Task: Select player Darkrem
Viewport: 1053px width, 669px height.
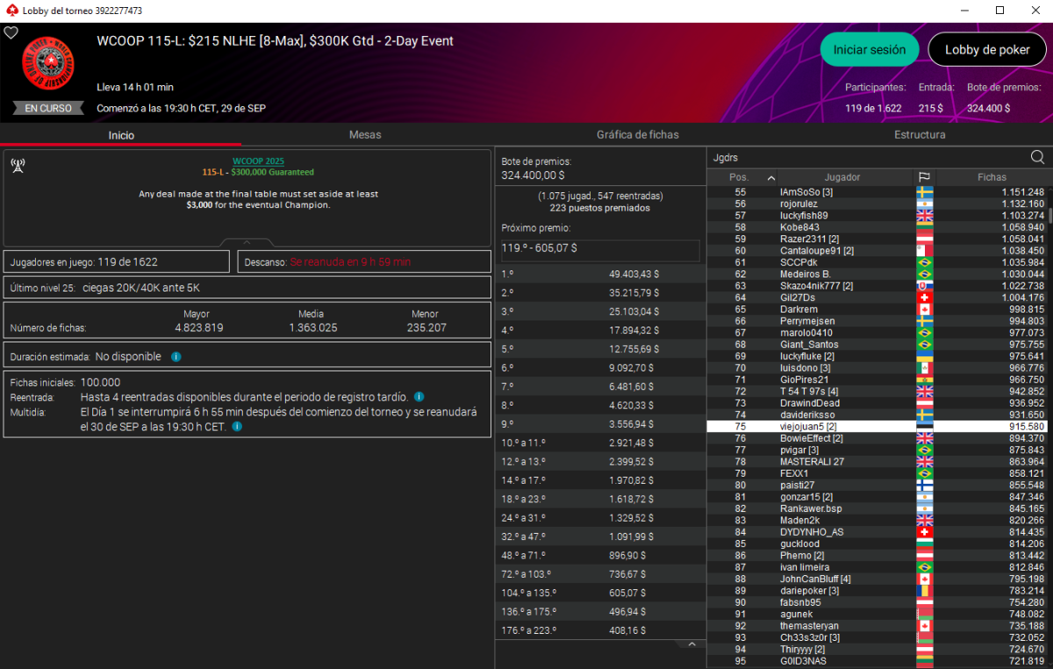Action: point(877,309)
